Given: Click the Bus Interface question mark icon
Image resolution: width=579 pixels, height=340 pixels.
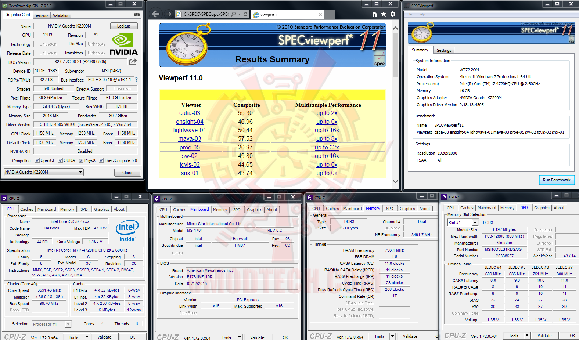Looking at the screenshot, I should point(136,80).
